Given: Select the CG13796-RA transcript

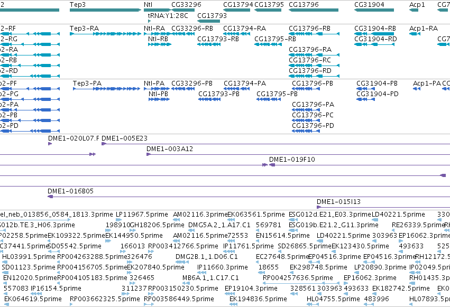Looking at the screenshot, I should point(314,55).
